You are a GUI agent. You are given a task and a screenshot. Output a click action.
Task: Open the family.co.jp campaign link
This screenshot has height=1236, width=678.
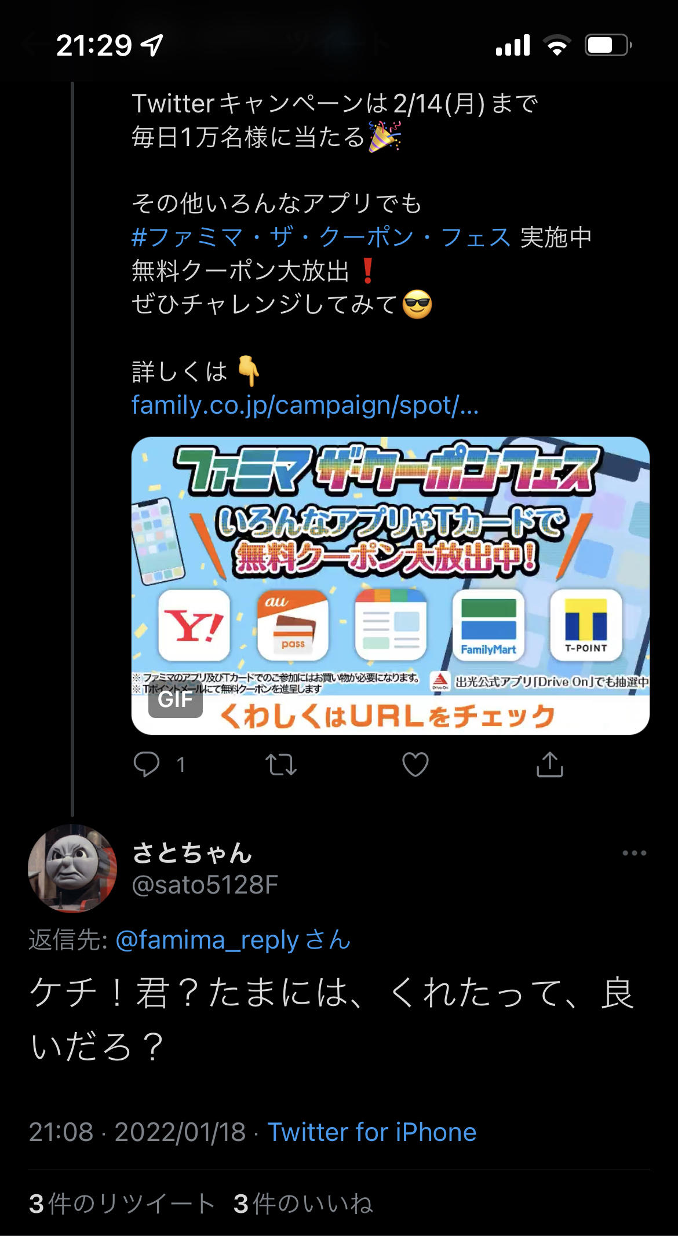coord(305,405)
